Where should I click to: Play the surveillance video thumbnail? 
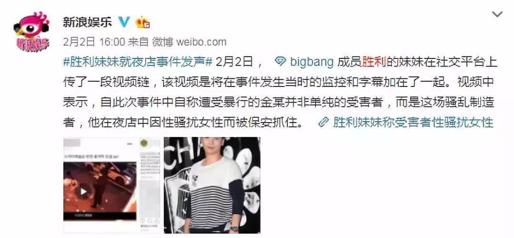tap(84, 191)
